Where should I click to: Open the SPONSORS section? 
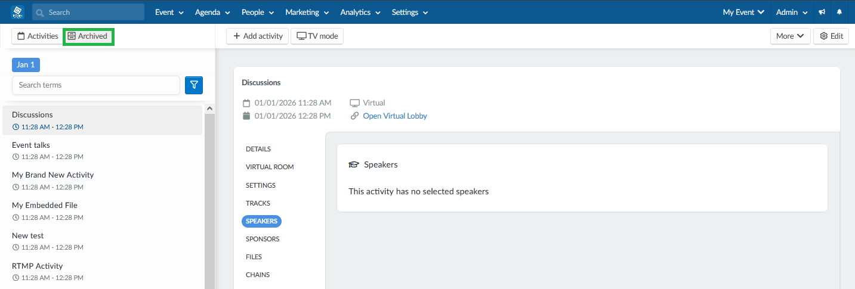263,239
